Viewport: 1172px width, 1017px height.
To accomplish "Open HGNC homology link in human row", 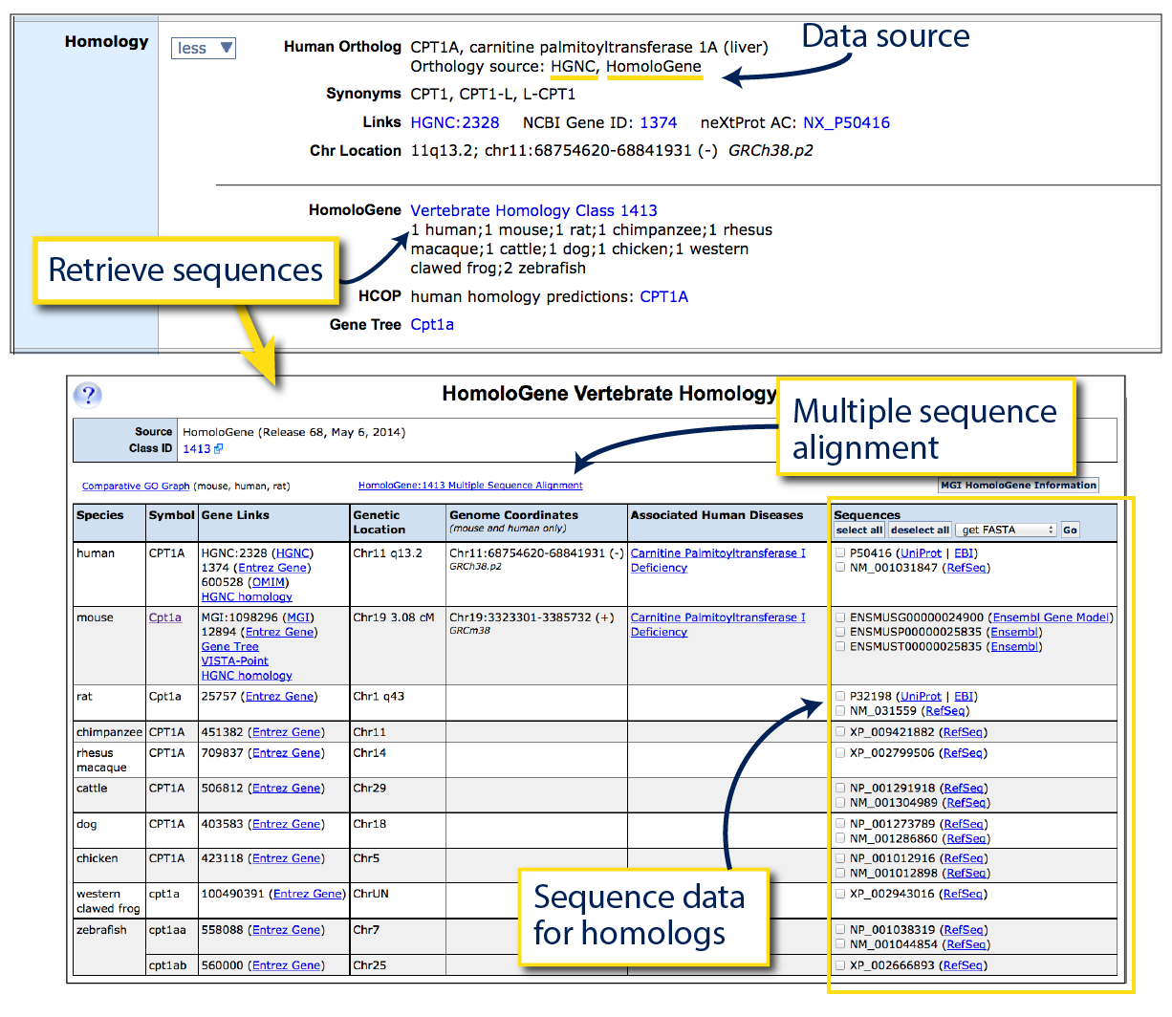I will pos(247,596).
